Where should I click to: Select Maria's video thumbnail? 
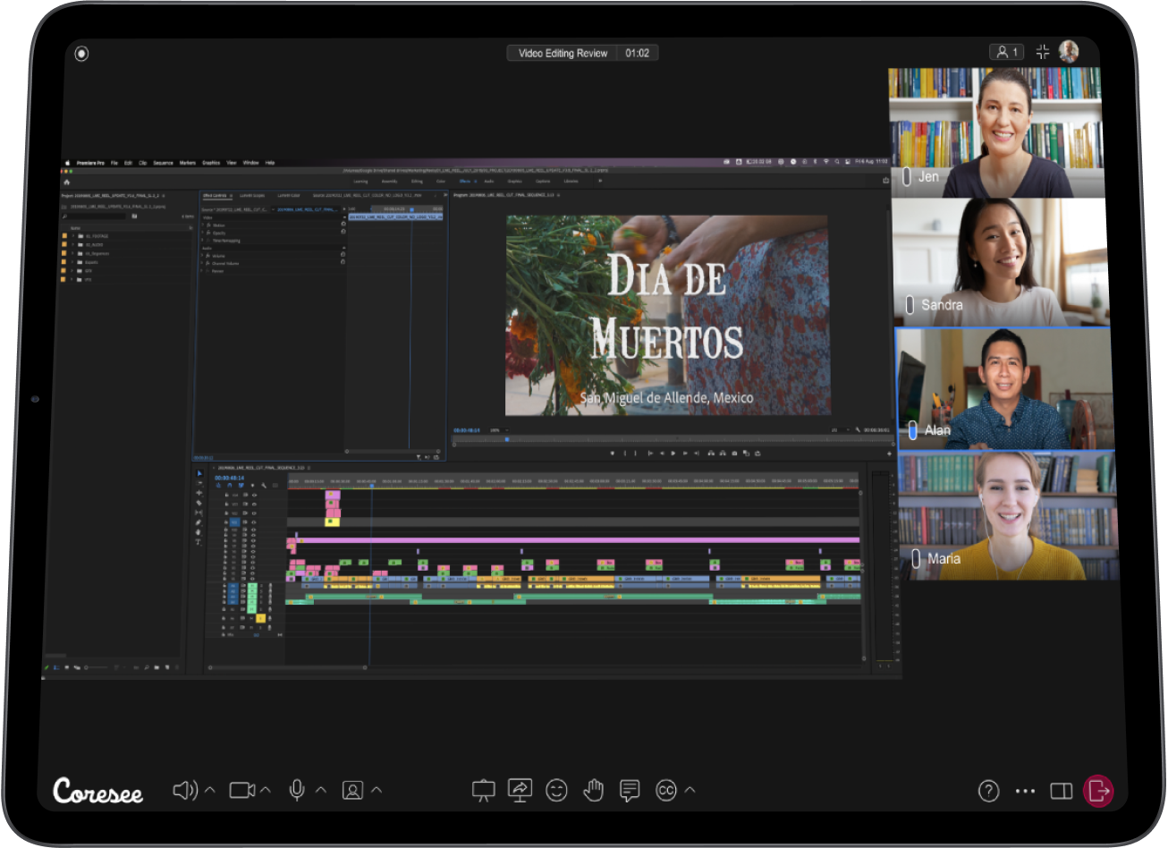[1009, 516]
